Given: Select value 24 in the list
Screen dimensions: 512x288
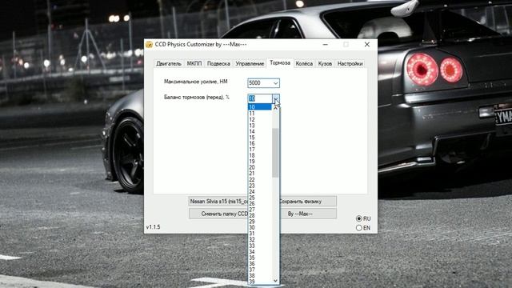Looking at the screenshot, I should (x=260, y=192).
